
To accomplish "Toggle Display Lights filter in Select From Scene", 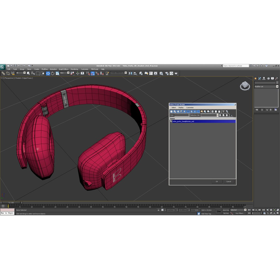I will click(x=178, y=111).
